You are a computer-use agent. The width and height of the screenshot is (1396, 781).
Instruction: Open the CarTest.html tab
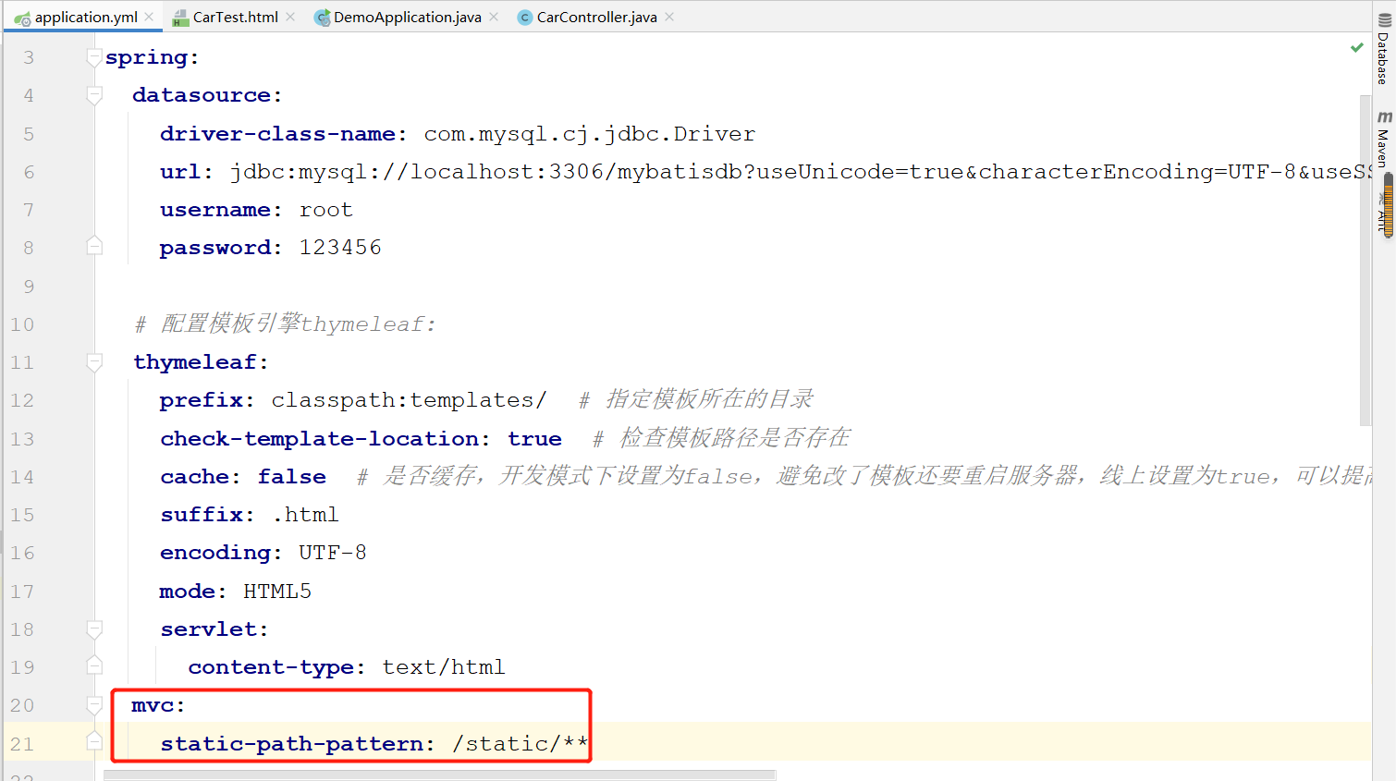pos(235,17)
